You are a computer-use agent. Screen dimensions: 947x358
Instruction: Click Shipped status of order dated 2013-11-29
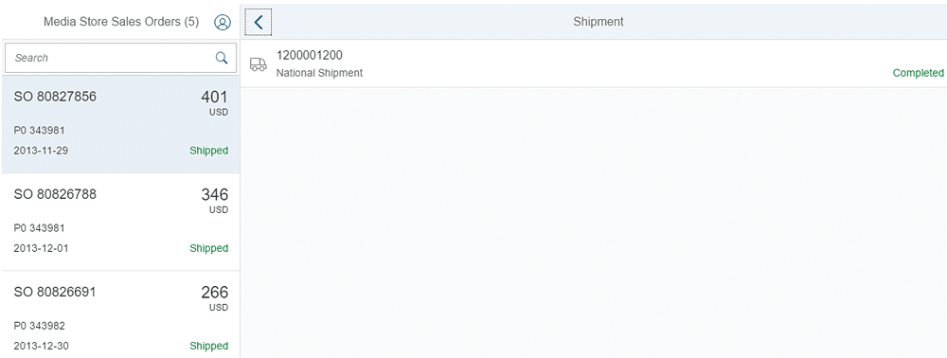209,151
